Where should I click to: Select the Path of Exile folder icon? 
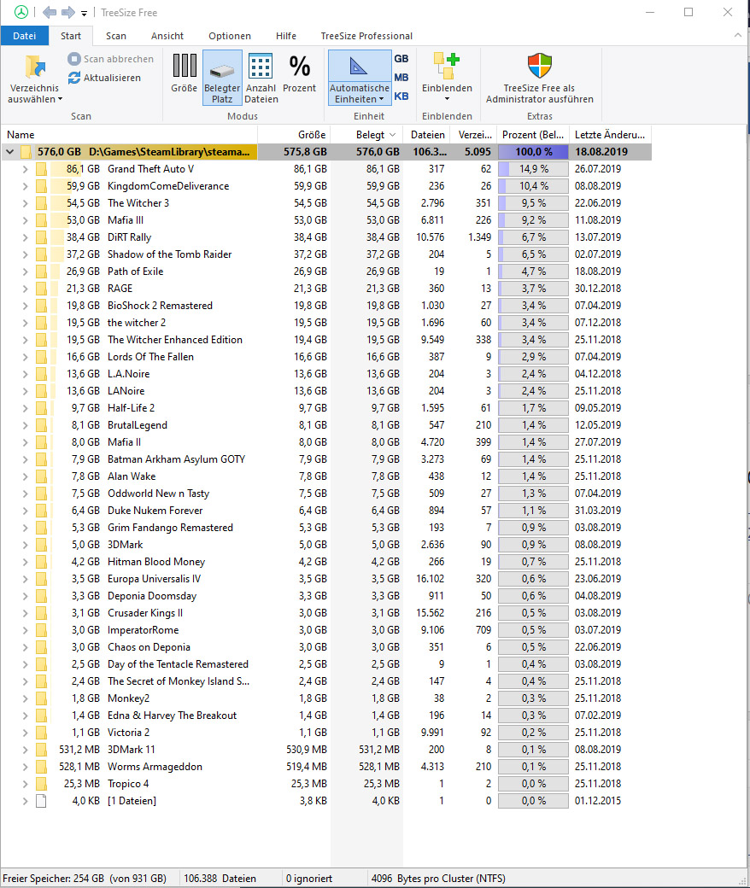(41, 272)
